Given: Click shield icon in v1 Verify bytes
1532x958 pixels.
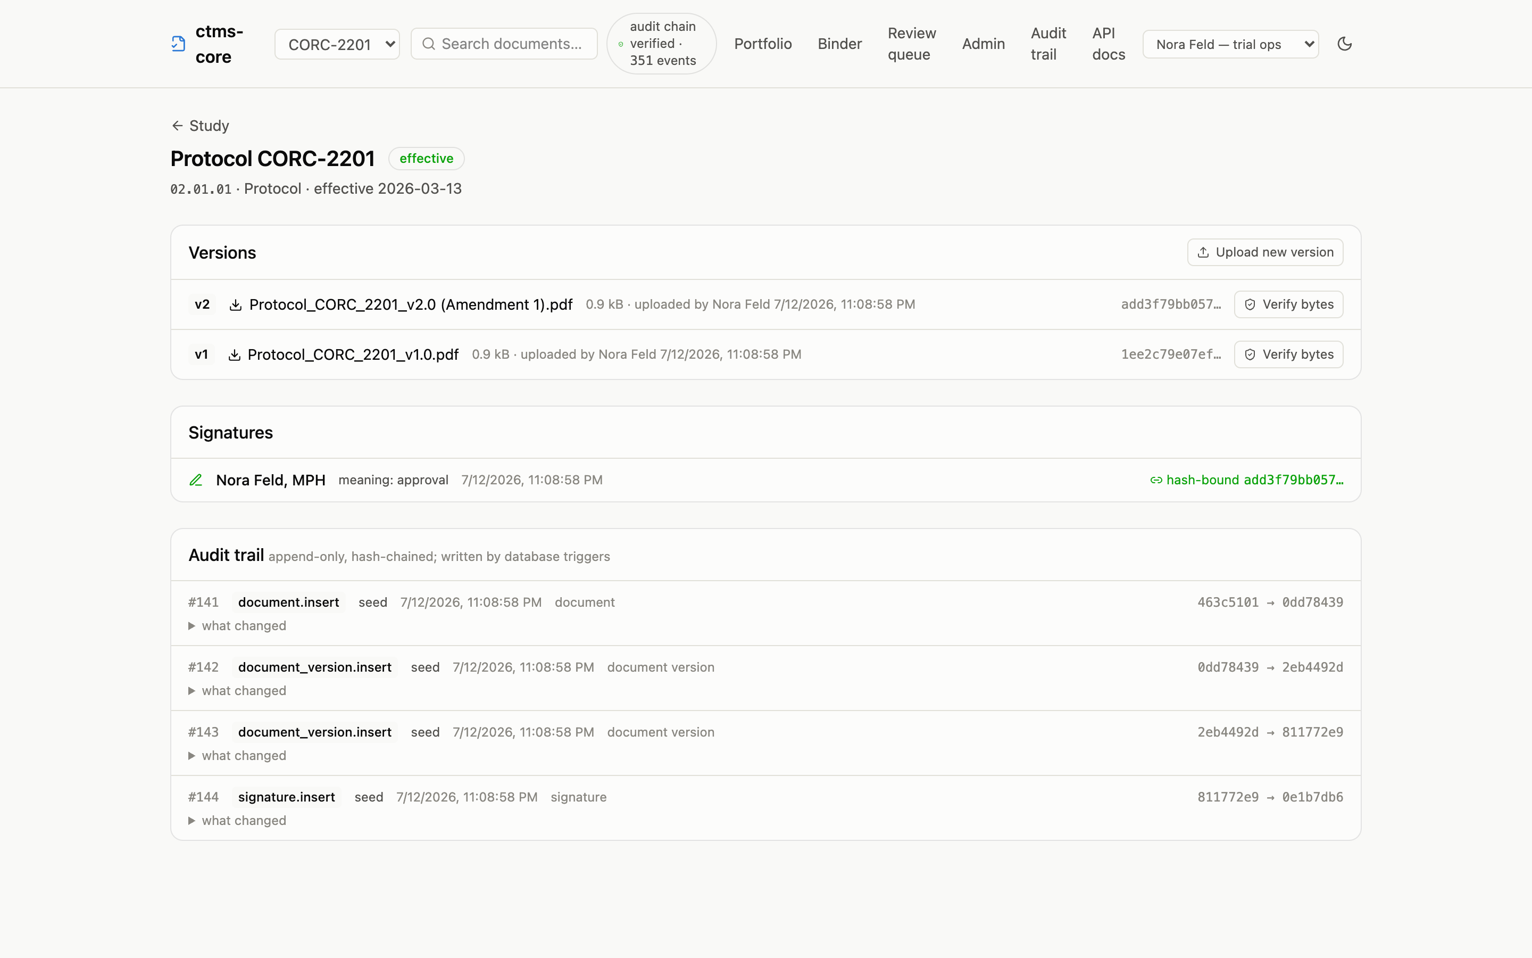Looking at the screenshot, I should point(1250,355).
